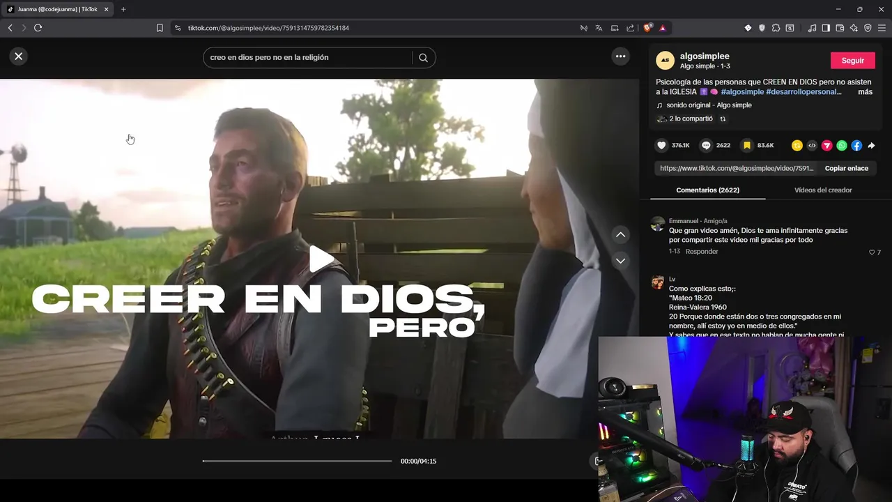Click browser back arrow
The width and height of the screenshot is (892, 502).
(10, 28)
